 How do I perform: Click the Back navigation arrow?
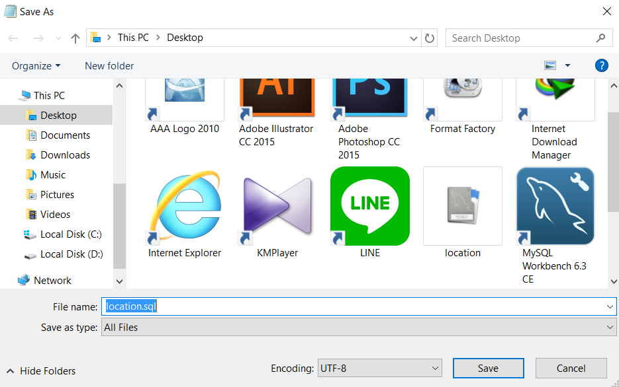click(13, 38)
